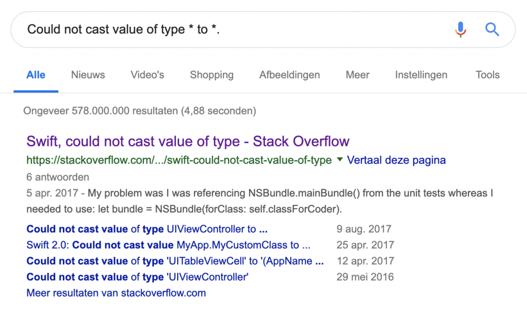This screenshot has width=527, height=310.
Task: Open the 'UITableViewCell' sitelink result
Action: pos(175,261)
